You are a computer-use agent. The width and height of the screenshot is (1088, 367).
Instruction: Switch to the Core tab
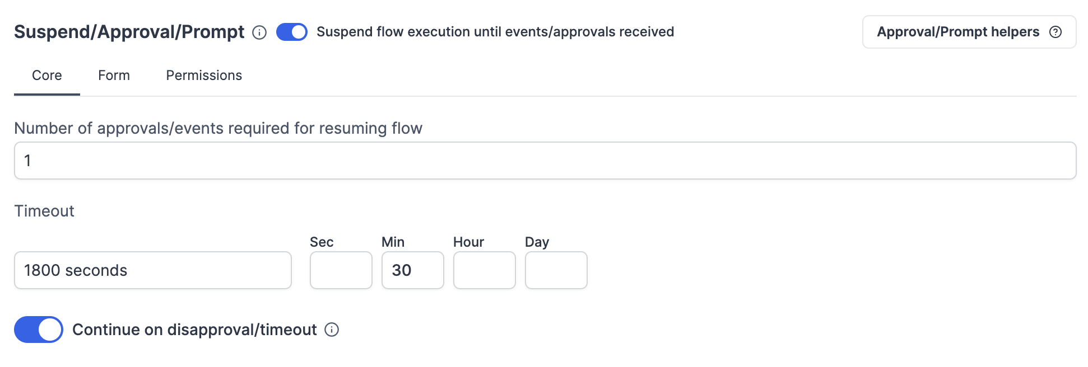pos(47,76)
